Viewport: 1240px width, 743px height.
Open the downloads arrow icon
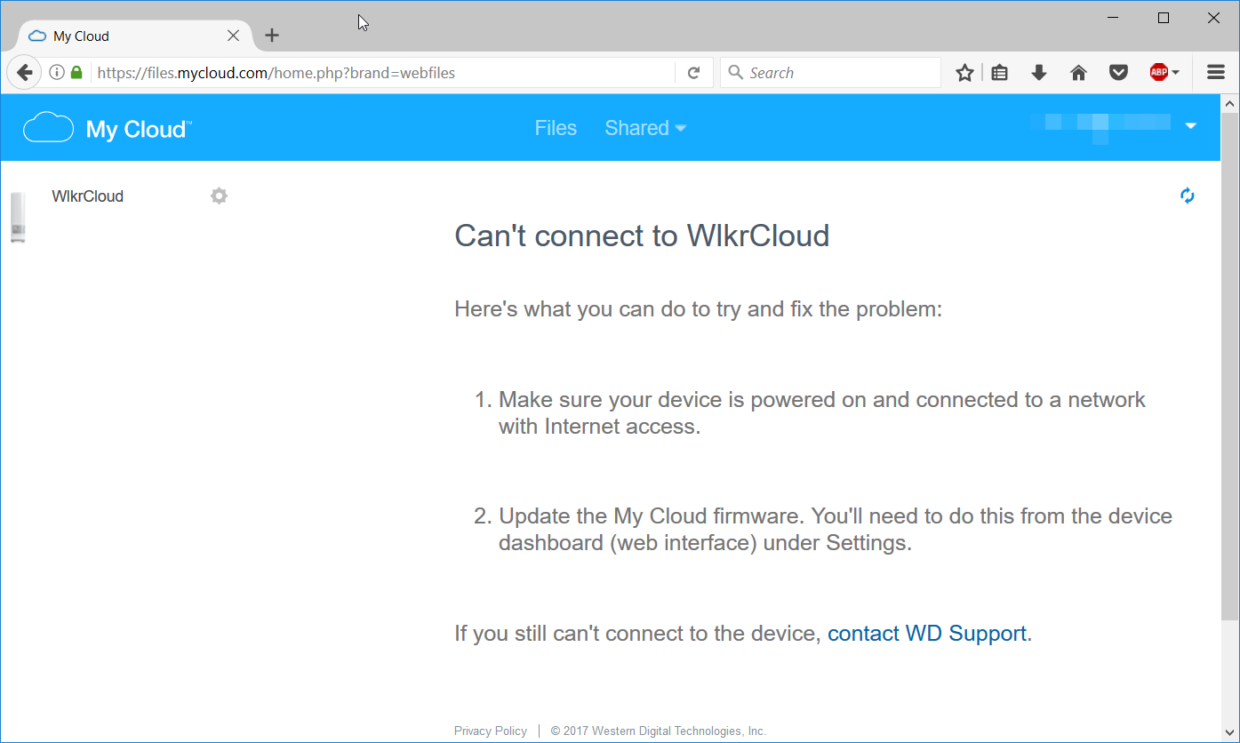coord(1039,73)
